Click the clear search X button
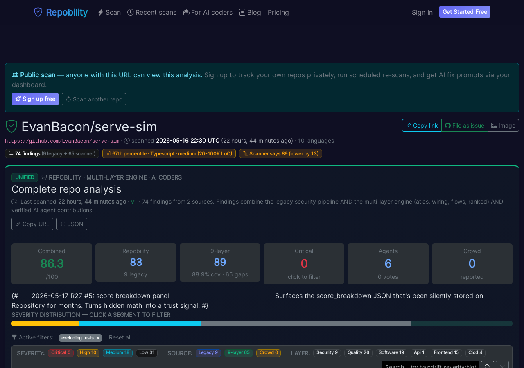The height and width of the screenshot is (368, 524). pyautogui.click(x=502, y=364)
